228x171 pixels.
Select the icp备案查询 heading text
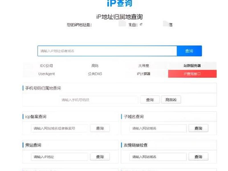coord(36,117)
